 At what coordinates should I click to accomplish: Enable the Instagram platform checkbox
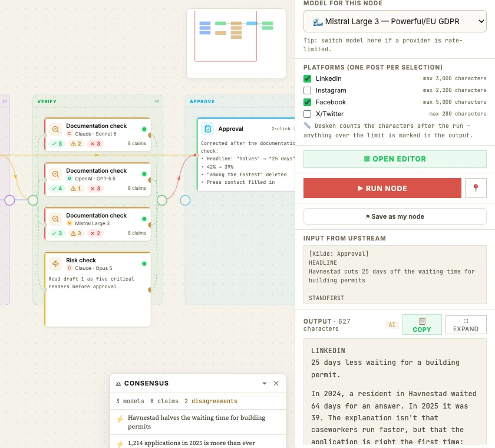[x=307, y=90]
